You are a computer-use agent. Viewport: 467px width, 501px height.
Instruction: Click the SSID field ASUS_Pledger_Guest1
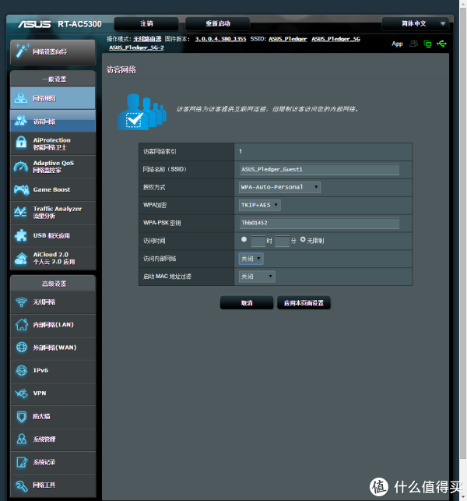pos(319,169)
